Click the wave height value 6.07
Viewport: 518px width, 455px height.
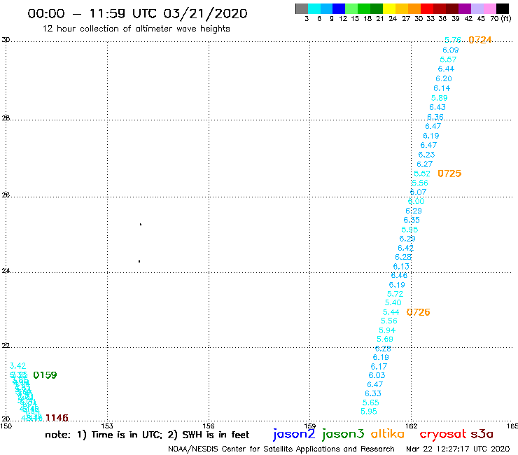point(418,192)
